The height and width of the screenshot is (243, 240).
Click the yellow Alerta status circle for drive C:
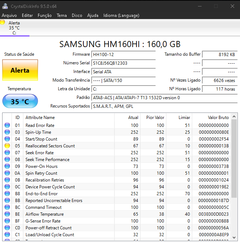tap(2, 22)
